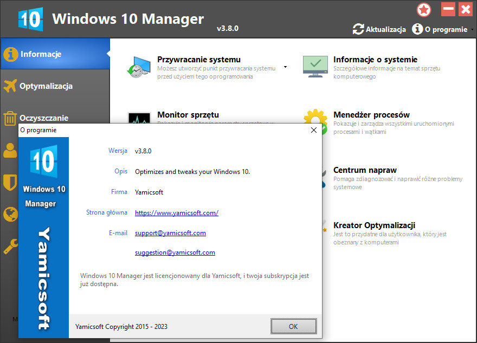Confirm the About dialog with OK

click(x=294, y=326)
